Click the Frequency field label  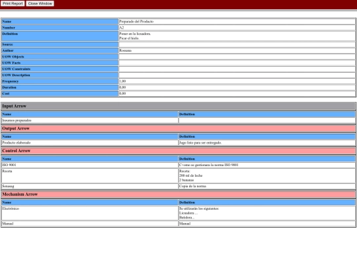coord(10,81)
